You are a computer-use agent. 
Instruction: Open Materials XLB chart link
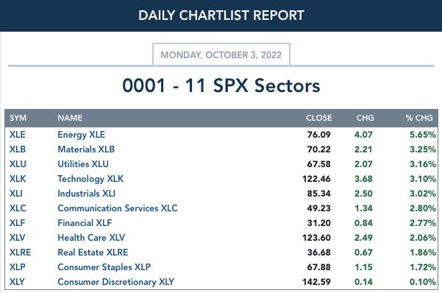click(86, 149)
